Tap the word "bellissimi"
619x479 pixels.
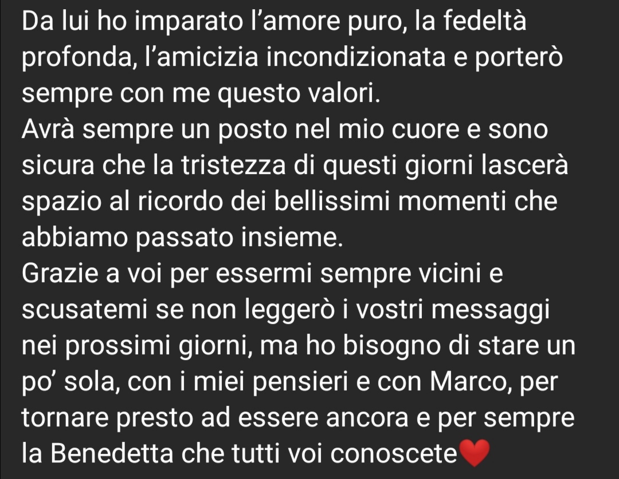pyautogui.click(x=332, y=201)
